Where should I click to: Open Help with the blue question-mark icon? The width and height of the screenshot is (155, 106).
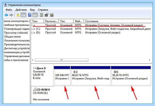point(30,15)
